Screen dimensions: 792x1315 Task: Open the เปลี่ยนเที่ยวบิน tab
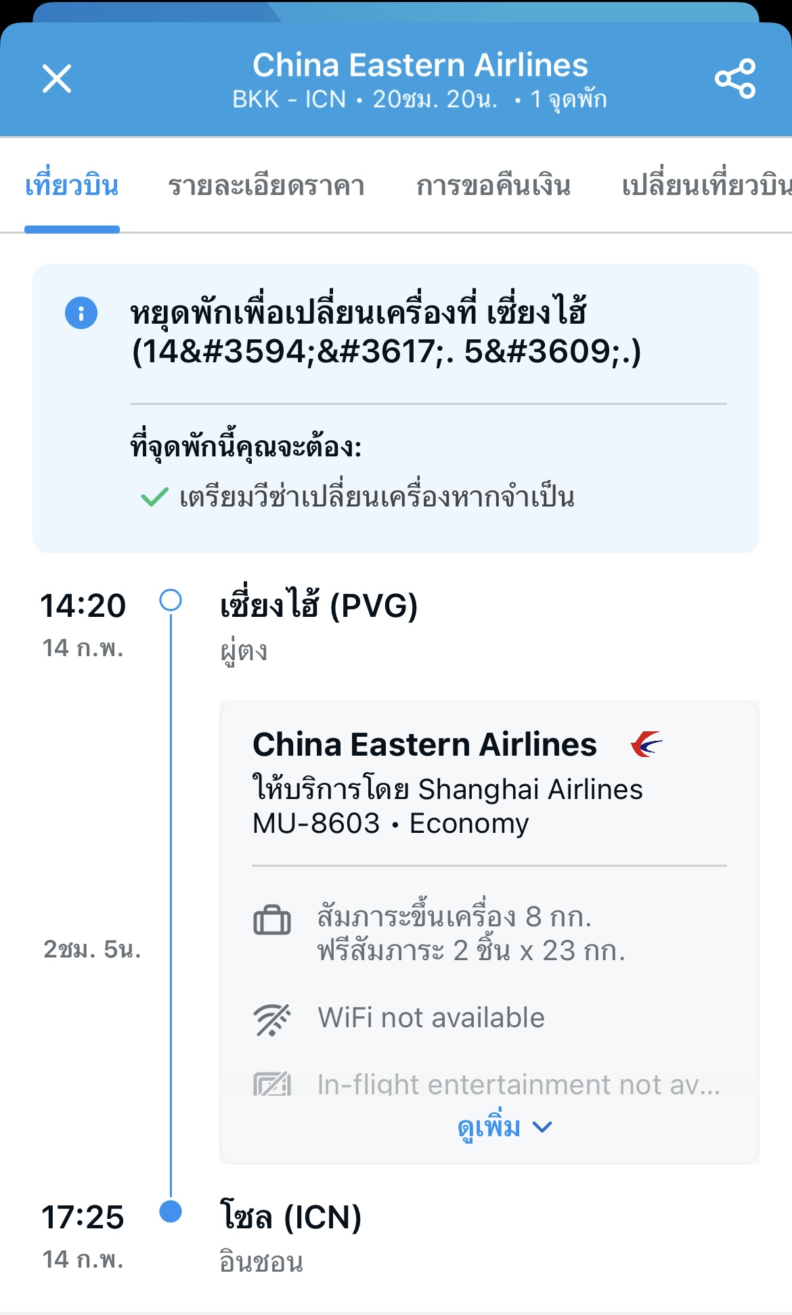[x=706, y=186]
